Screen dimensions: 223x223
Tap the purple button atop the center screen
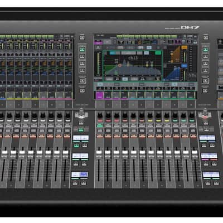click(98, 43)
